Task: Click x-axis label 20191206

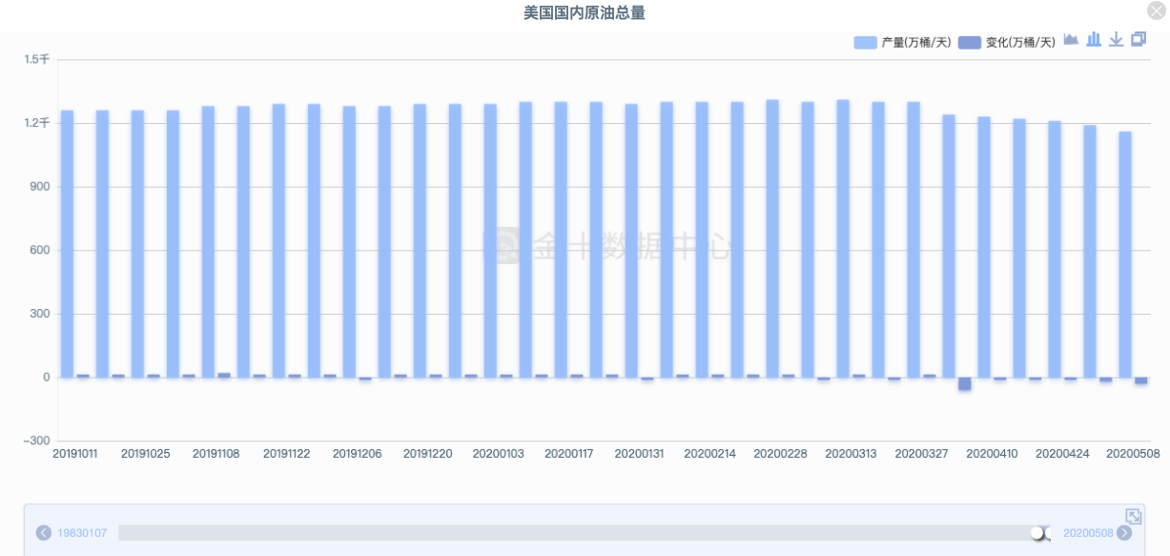Action: tap(358, 454)
